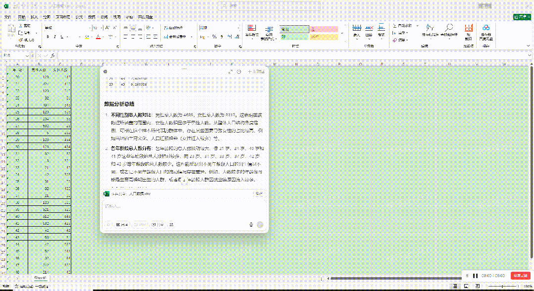The width and height of the screenshot is (534, 291).
Task: Open the AutoSum dropdown arrow
Action: (x=417, y=26)
